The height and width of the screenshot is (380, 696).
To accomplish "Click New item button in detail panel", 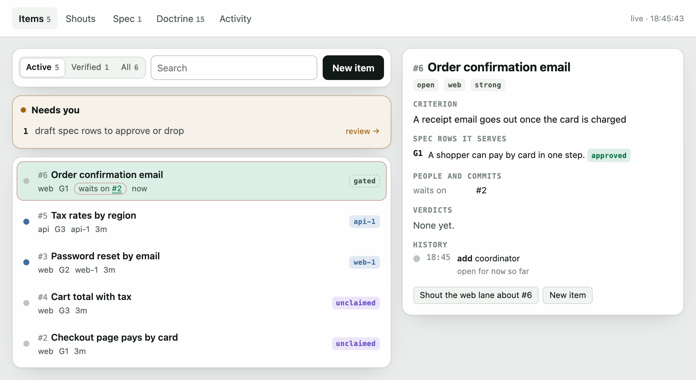I will (x=567, y=295).
